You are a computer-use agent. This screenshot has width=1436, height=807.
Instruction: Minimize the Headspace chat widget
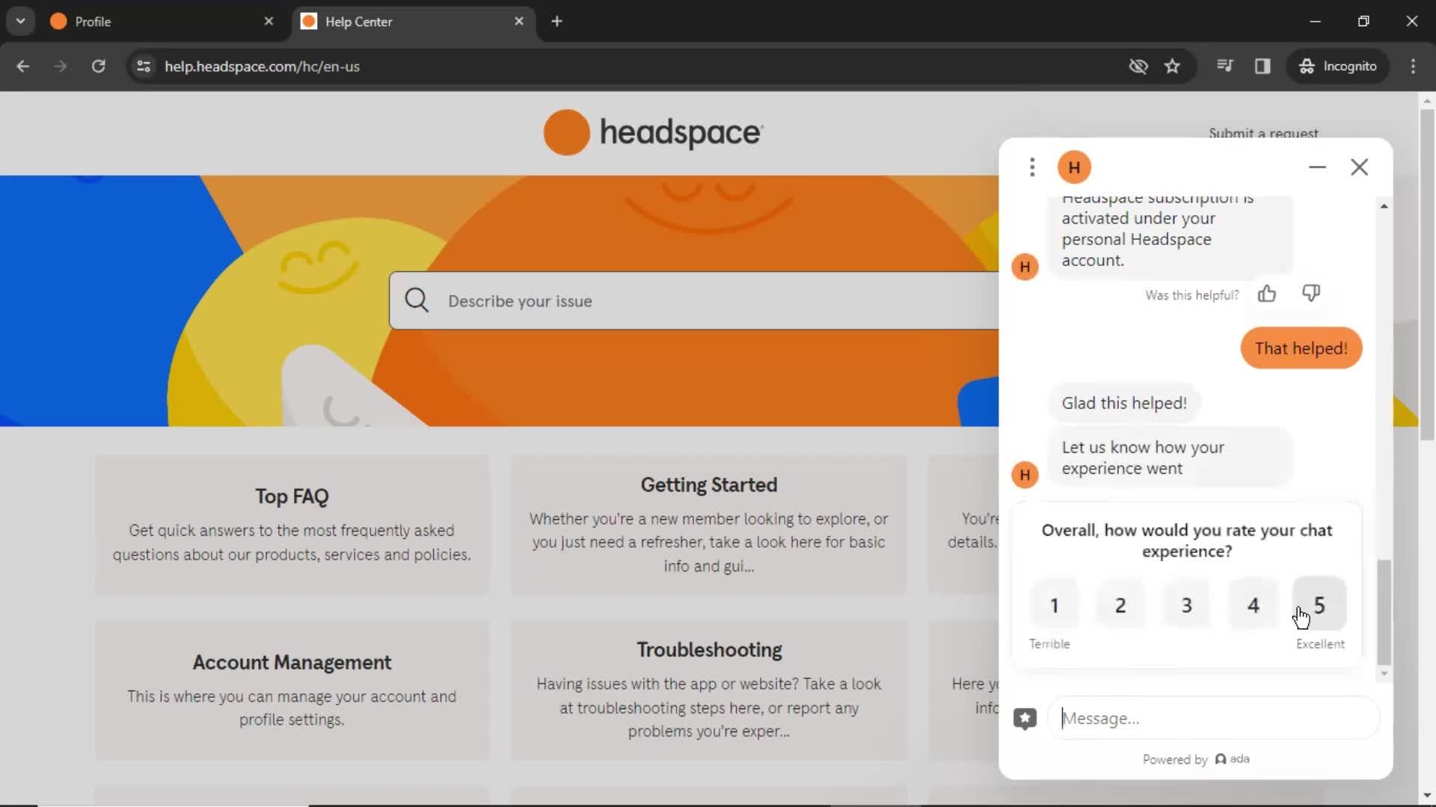[1317, 167]
